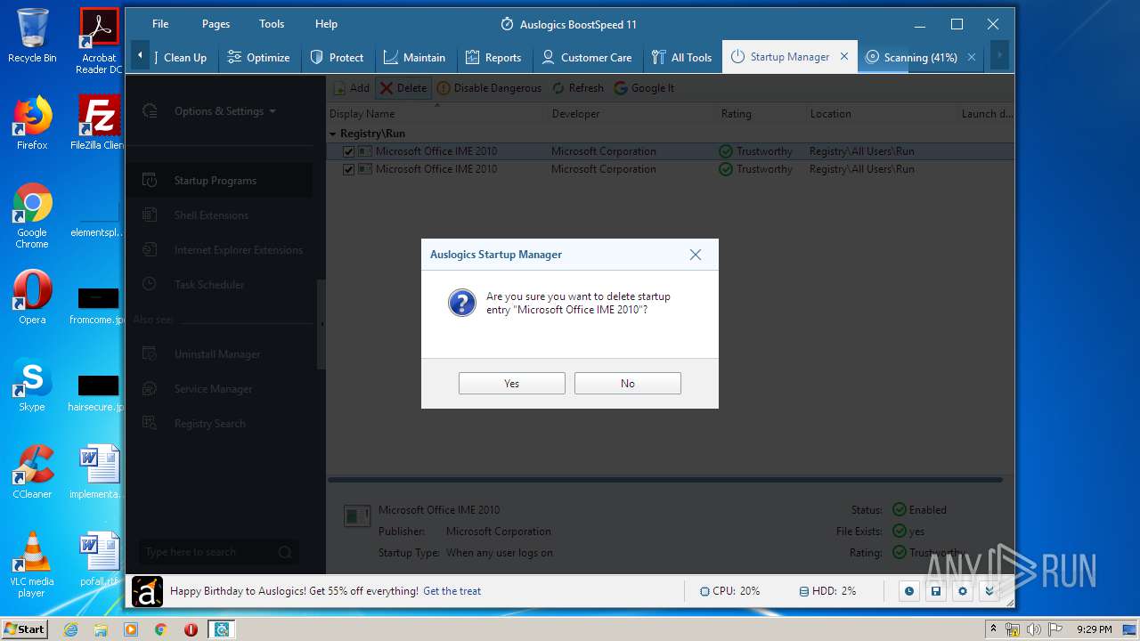Viewport: 1140px width, 641px height.
Task: Sort by Rating column header
Action: (761, 114)
